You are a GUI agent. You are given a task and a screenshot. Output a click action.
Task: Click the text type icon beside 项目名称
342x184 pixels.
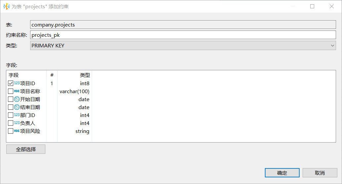(x=17, y=91)
